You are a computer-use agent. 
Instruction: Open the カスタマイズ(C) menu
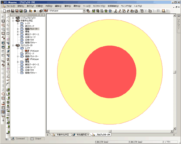pos(99,6)
